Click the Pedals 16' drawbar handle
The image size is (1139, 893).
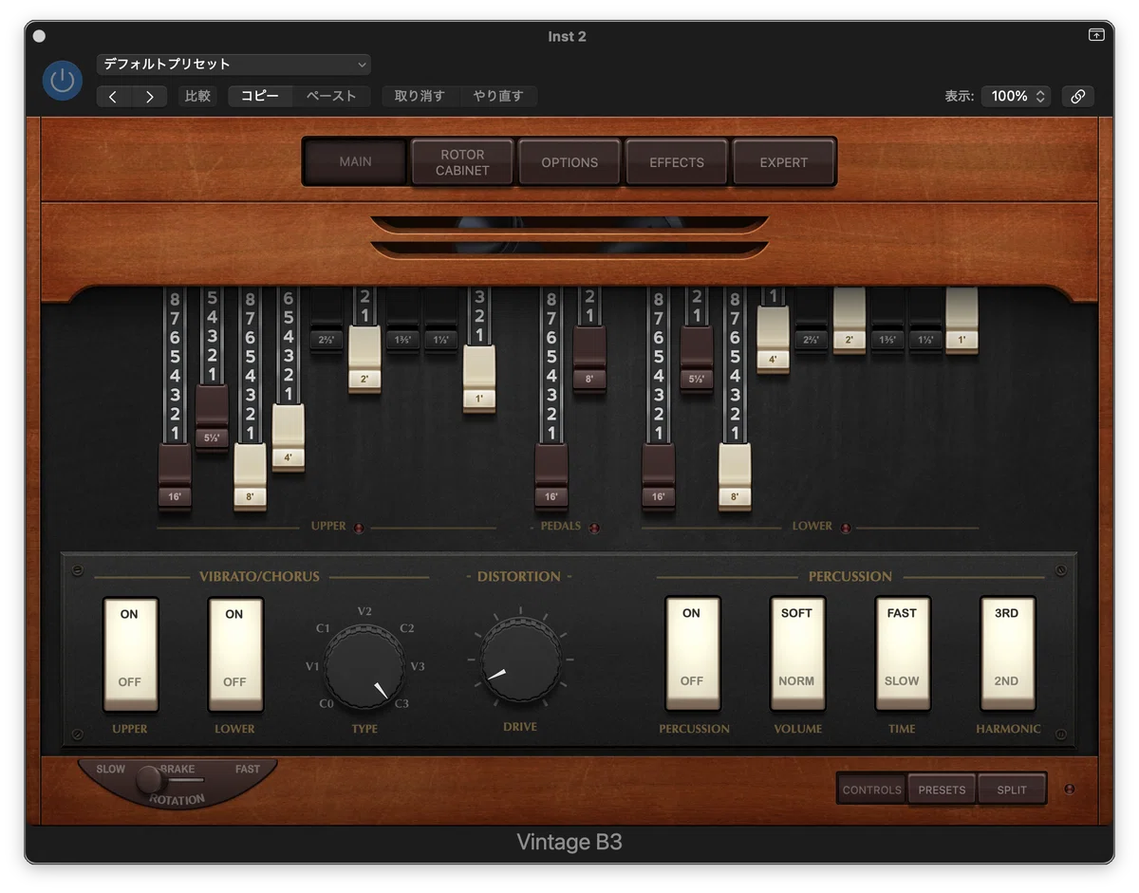click(551, 476)
